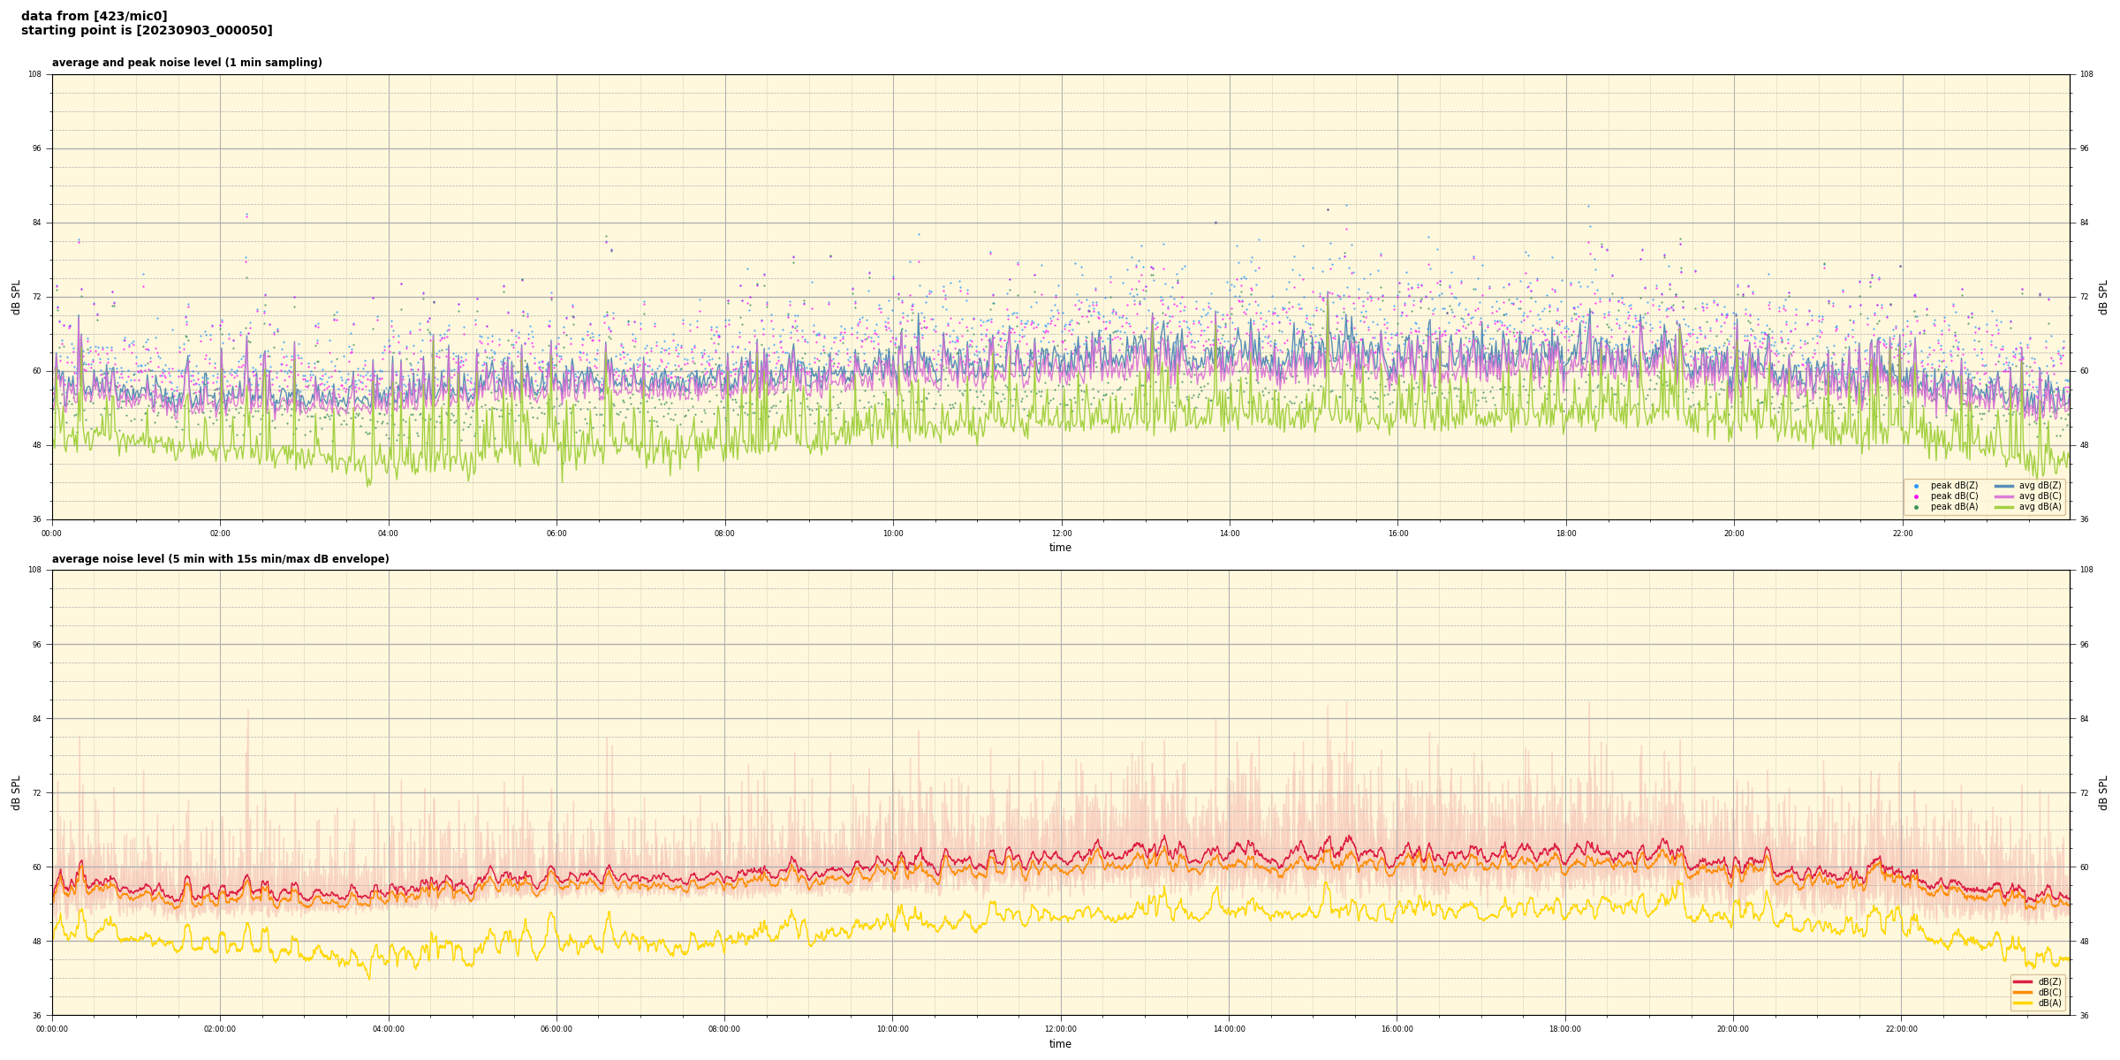Click the 06:00 tick on top chart time axis
Screen dimensions: 2120x1060
point(556,534)
